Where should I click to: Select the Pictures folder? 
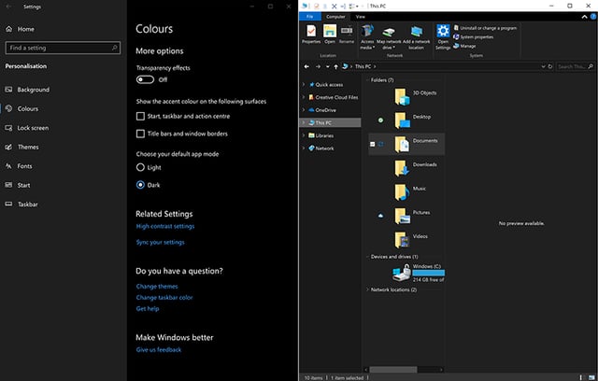tap(412, 216)
